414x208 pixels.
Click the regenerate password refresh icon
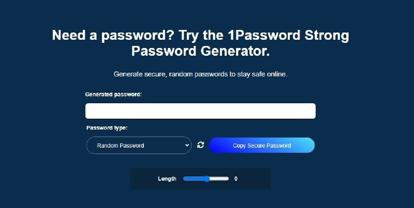[x=201, y=146]
